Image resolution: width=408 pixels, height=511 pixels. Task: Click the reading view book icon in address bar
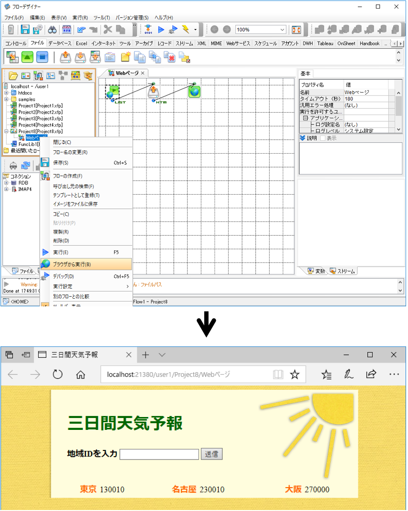278,375
